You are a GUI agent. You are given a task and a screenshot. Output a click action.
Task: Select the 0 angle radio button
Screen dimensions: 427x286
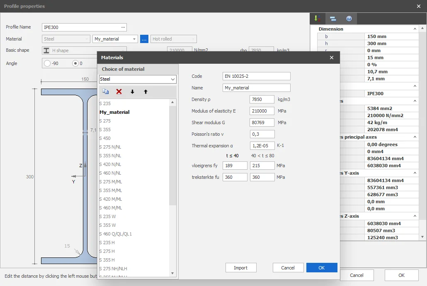tap(75, 63)
